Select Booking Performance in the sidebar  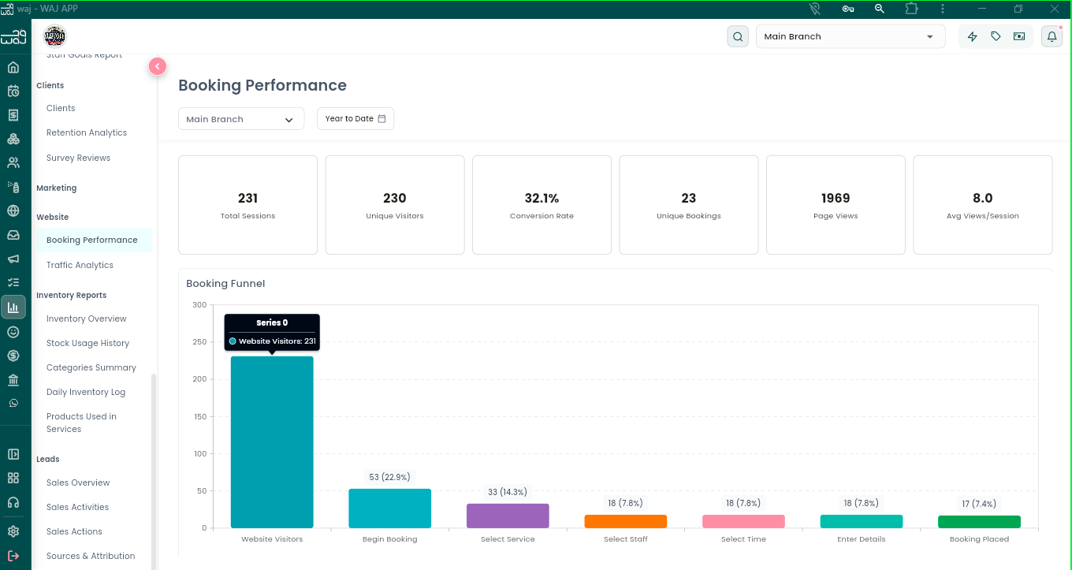tap(92, 240)
